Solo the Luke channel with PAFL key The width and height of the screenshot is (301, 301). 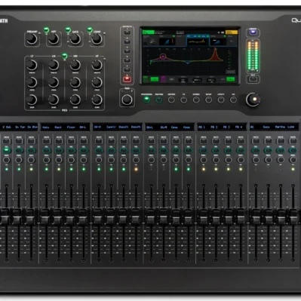(293, 160)
